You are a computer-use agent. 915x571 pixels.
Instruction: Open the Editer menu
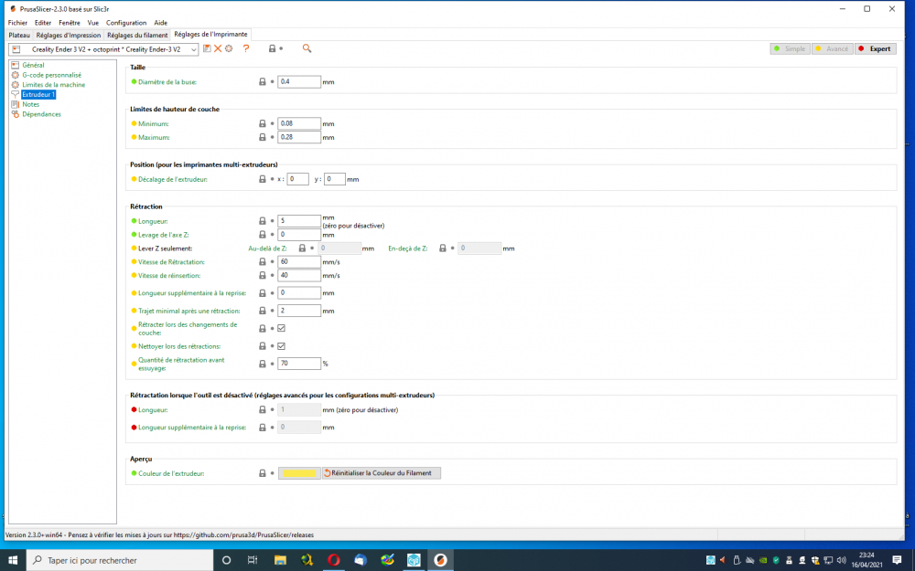click(x=43, y=23)
